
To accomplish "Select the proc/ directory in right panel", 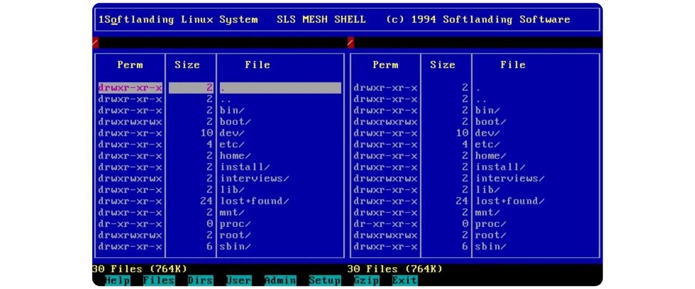I will 491,224.
